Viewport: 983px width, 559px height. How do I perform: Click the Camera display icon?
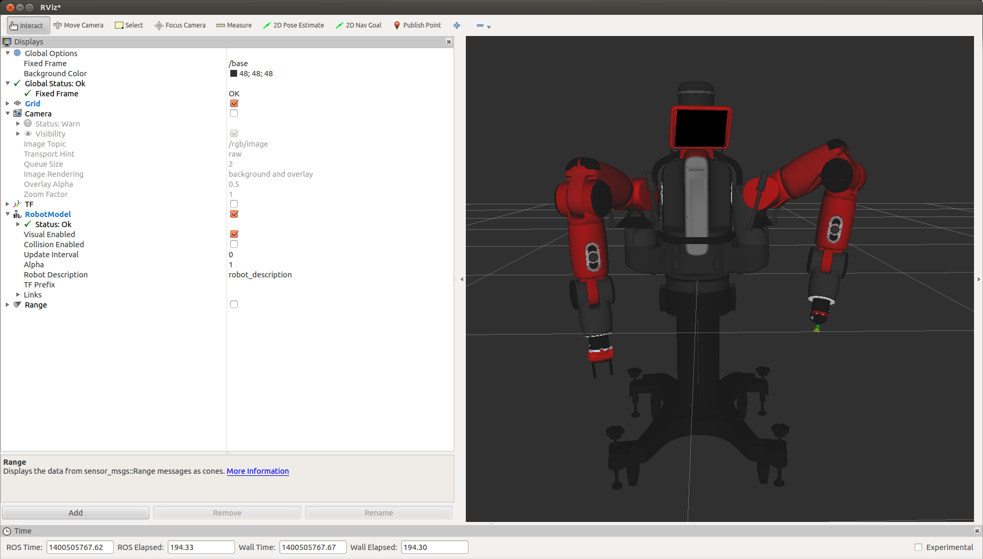tap(17, 113)
